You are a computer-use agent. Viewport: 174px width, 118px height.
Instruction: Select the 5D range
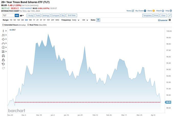coord(15,20)
